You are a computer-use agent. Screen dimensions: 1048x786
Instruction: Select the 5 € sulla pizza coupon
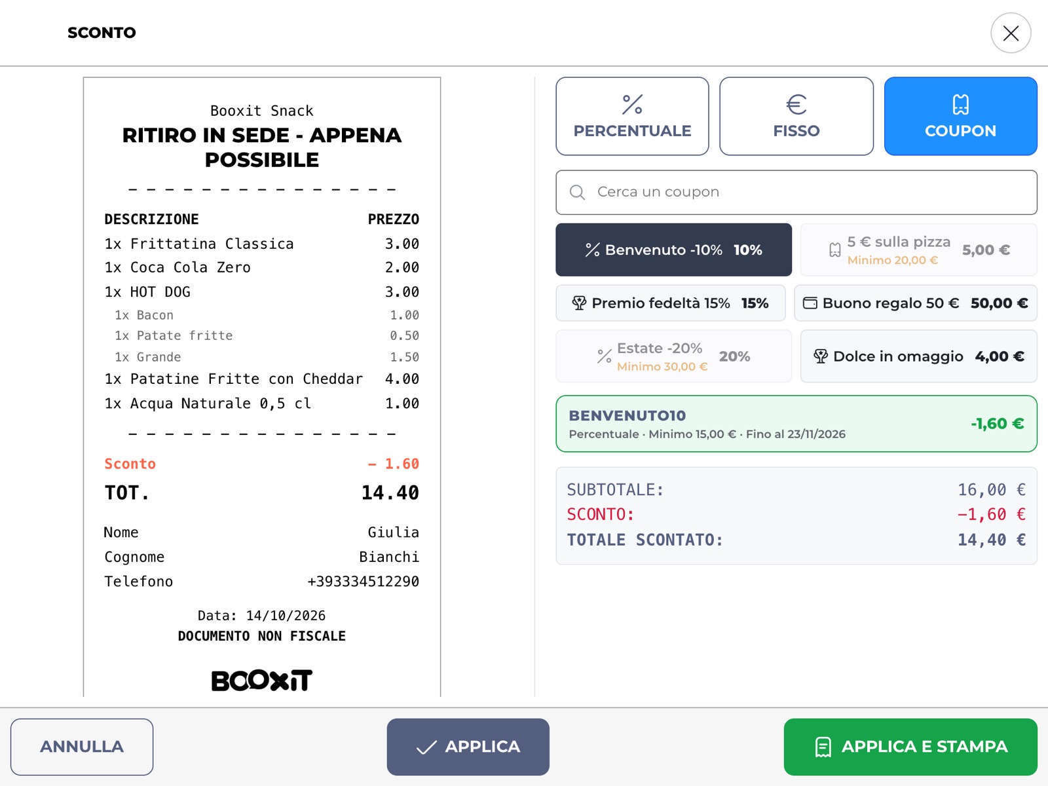click(918, 250)
